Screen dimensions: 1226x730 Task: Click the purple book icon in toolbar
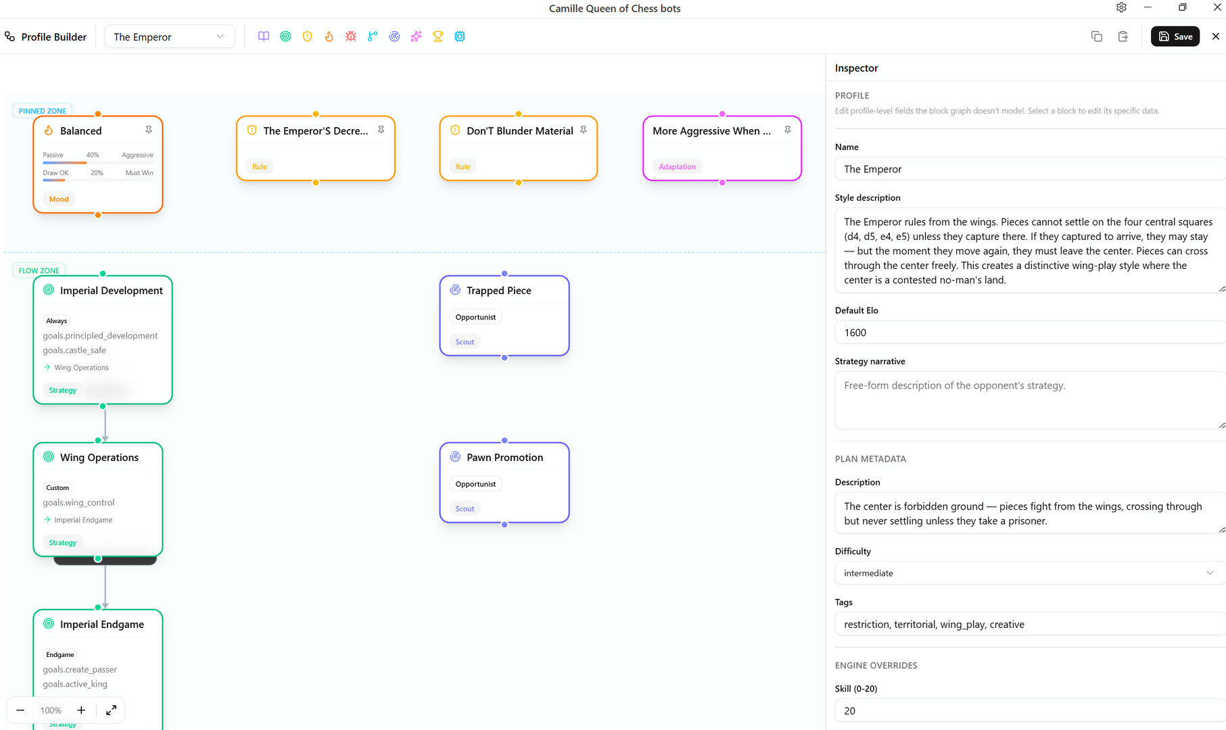[264, 36]
